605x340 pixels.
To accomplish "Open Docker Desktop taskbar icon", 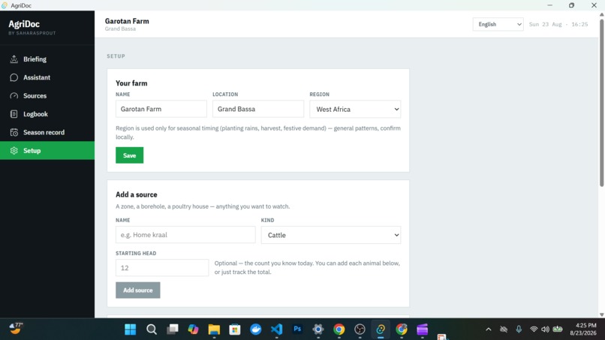I will tap(256, 329).
